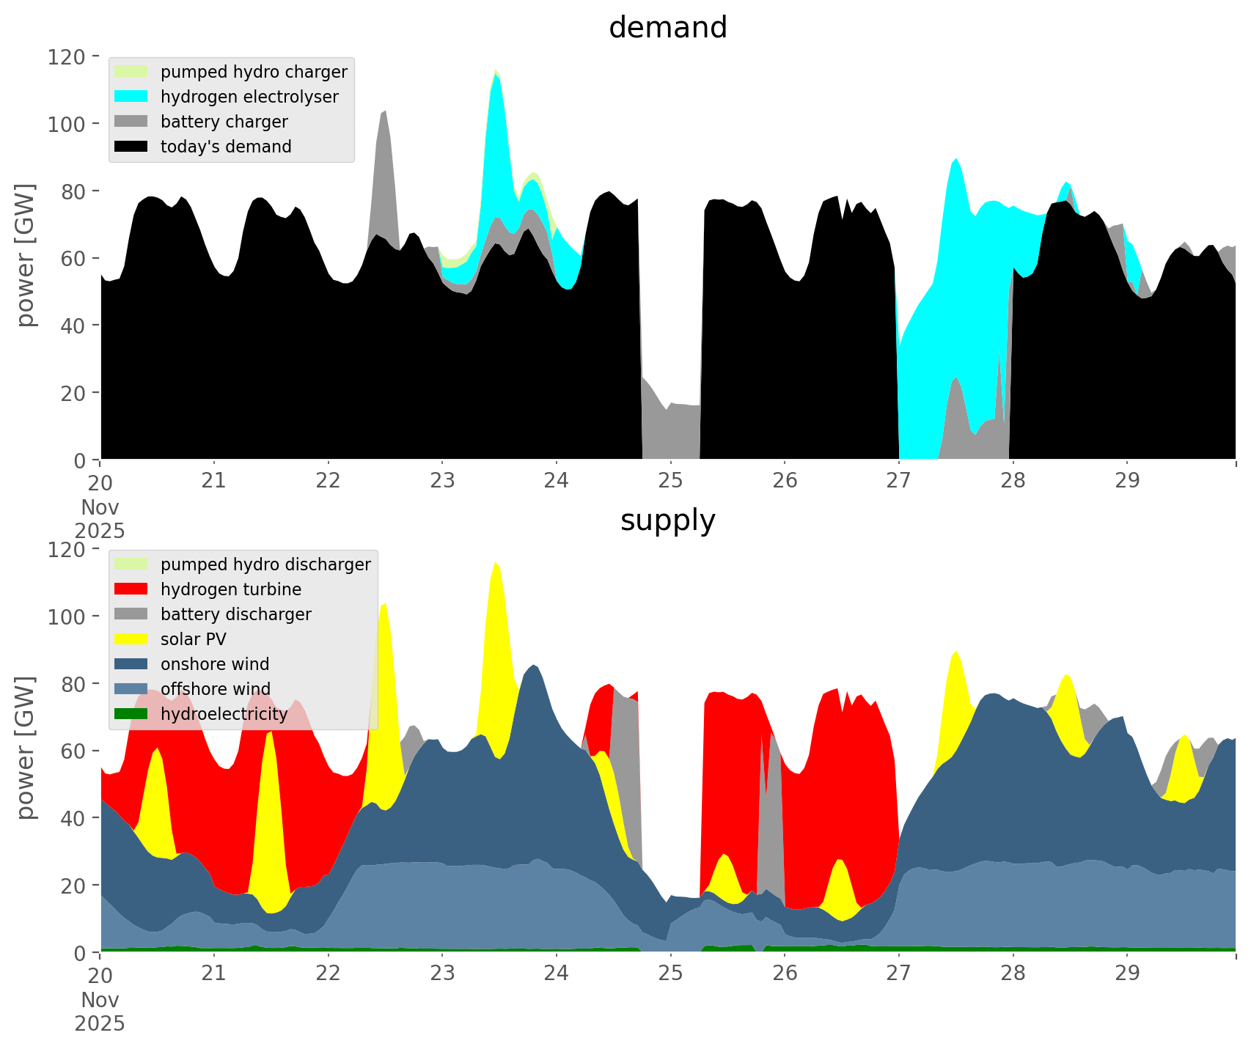Click the "supply" chart title

[667, 520]
